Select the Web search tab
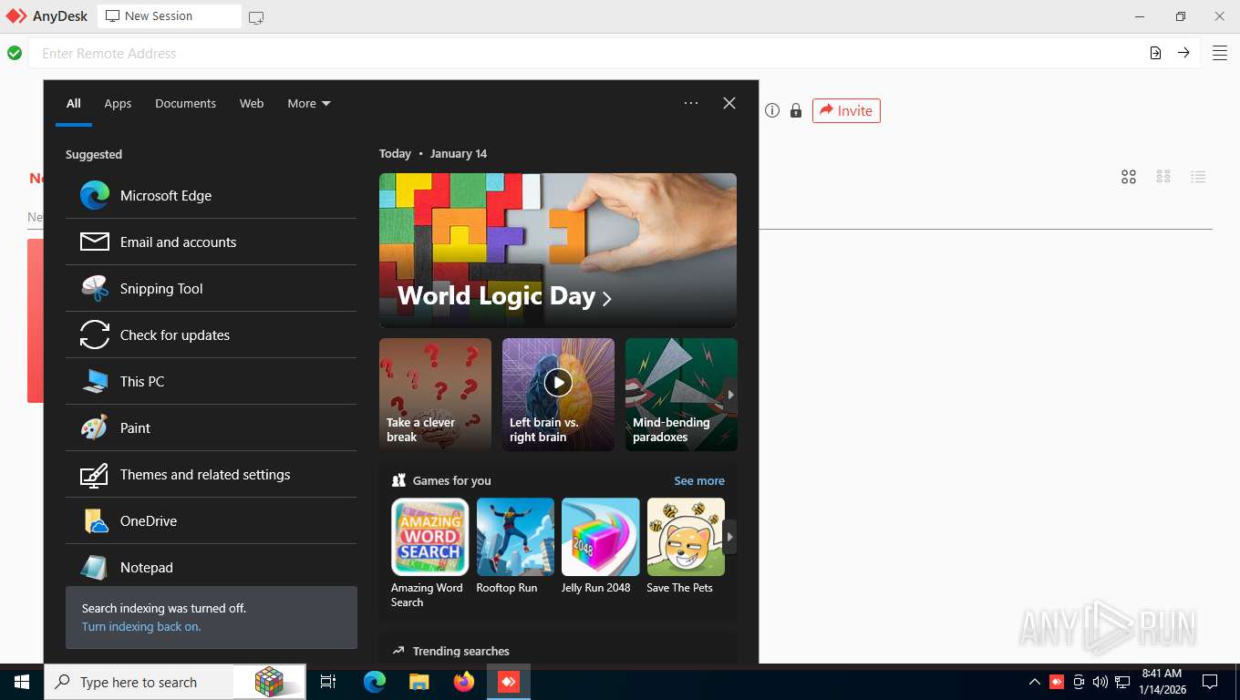Image resolution: width=1240 pixels, height=700 pixels. pos(252,103)
